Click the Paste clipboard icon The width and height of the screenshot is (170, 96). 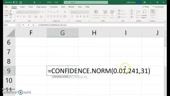pyautogui.click(x=6, y=12)
